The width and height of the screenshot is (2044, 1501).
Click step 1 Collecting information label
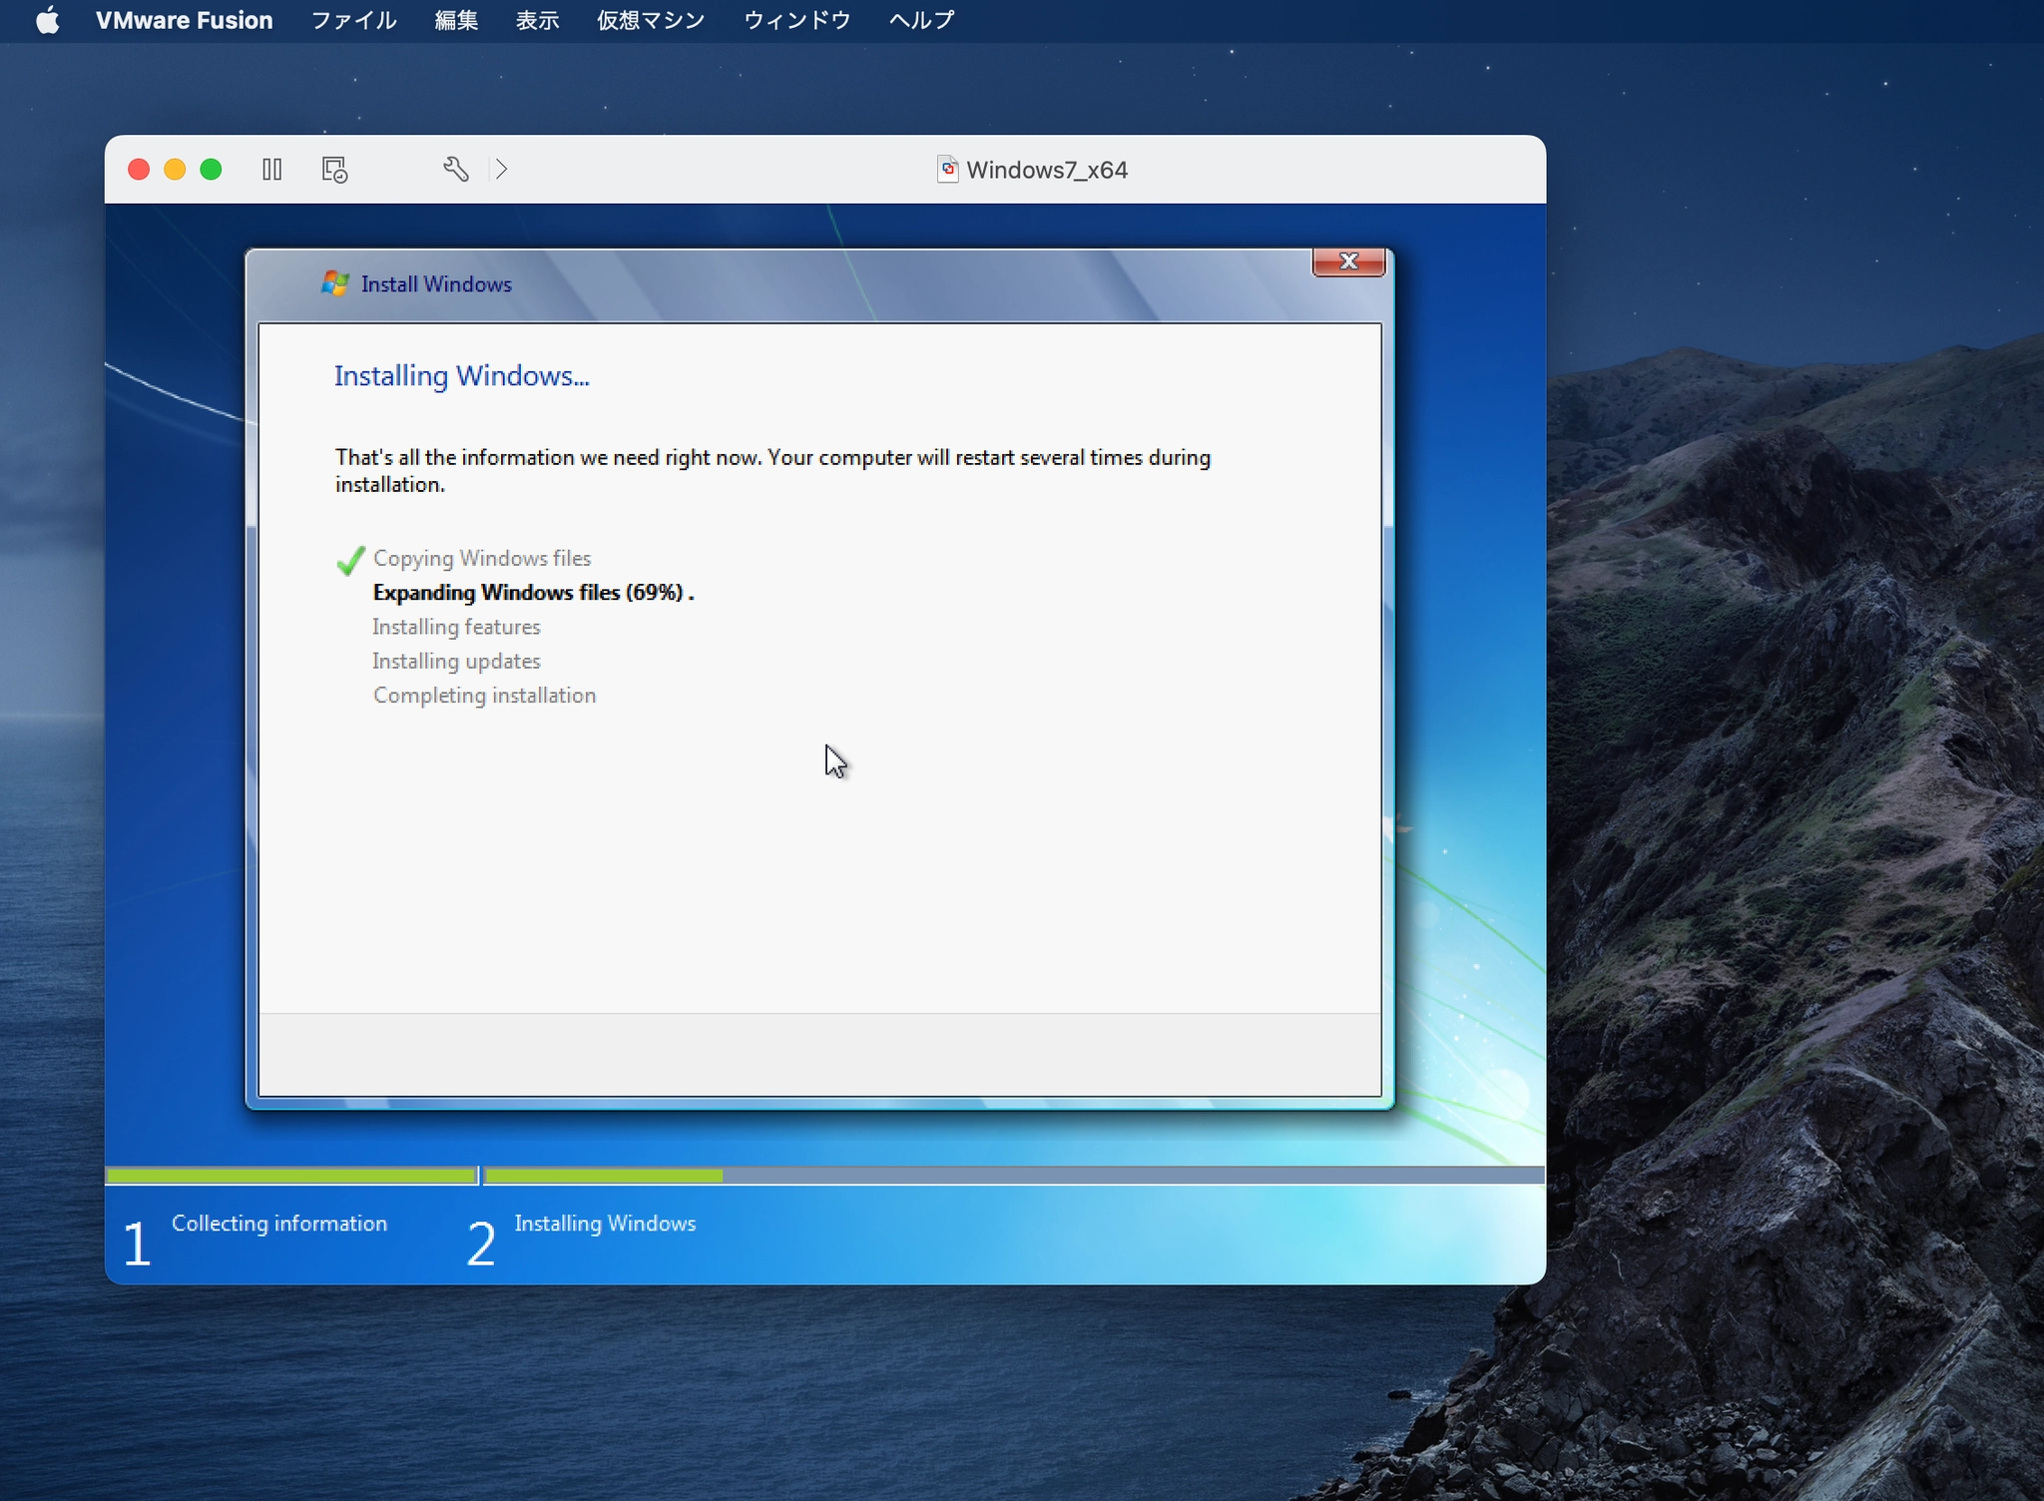(x=279, y=1223)
